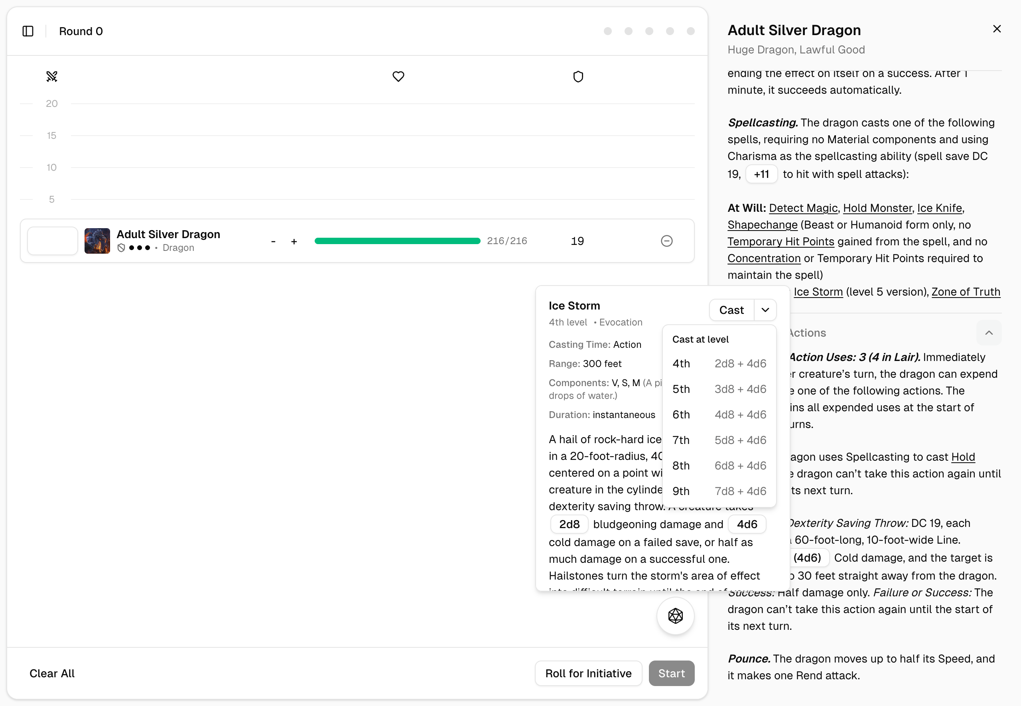Click the dragon's initiative input box
The image size is (1021, 706).
pos(53,241)
